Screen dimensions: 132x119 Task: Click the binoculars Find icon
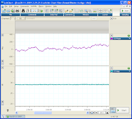tap(23, 11)
